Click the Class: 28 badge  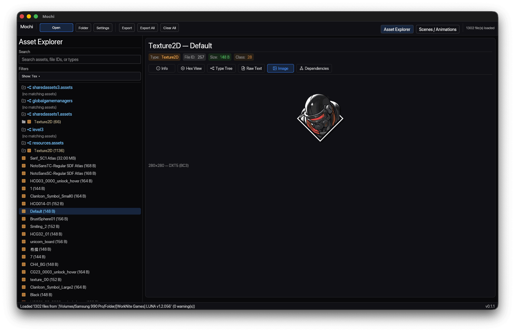pos(244,57)
